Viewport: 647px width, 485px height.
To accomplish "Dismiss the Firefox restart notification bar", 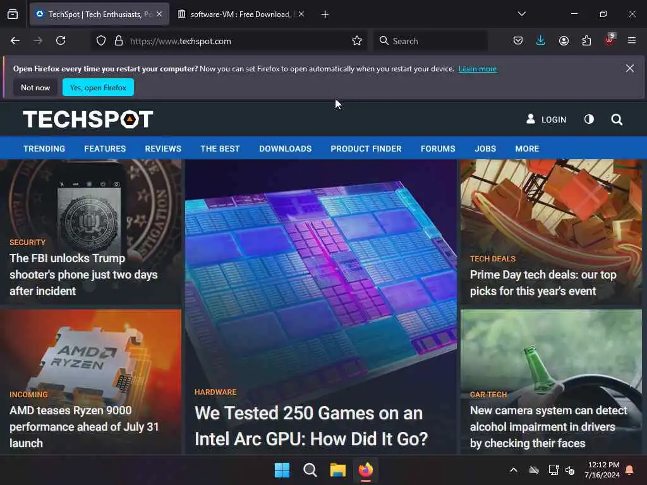I will pos(630,68).
